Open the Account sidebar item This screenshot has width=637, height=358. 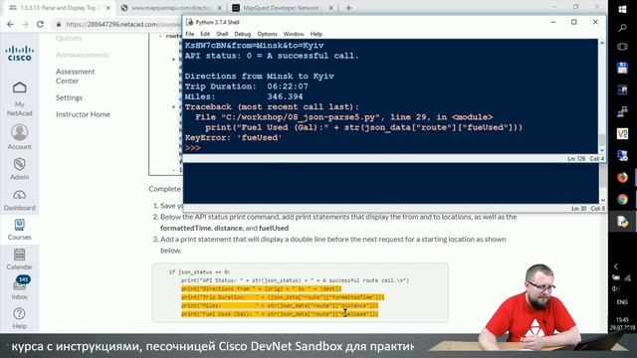point(20,137)
